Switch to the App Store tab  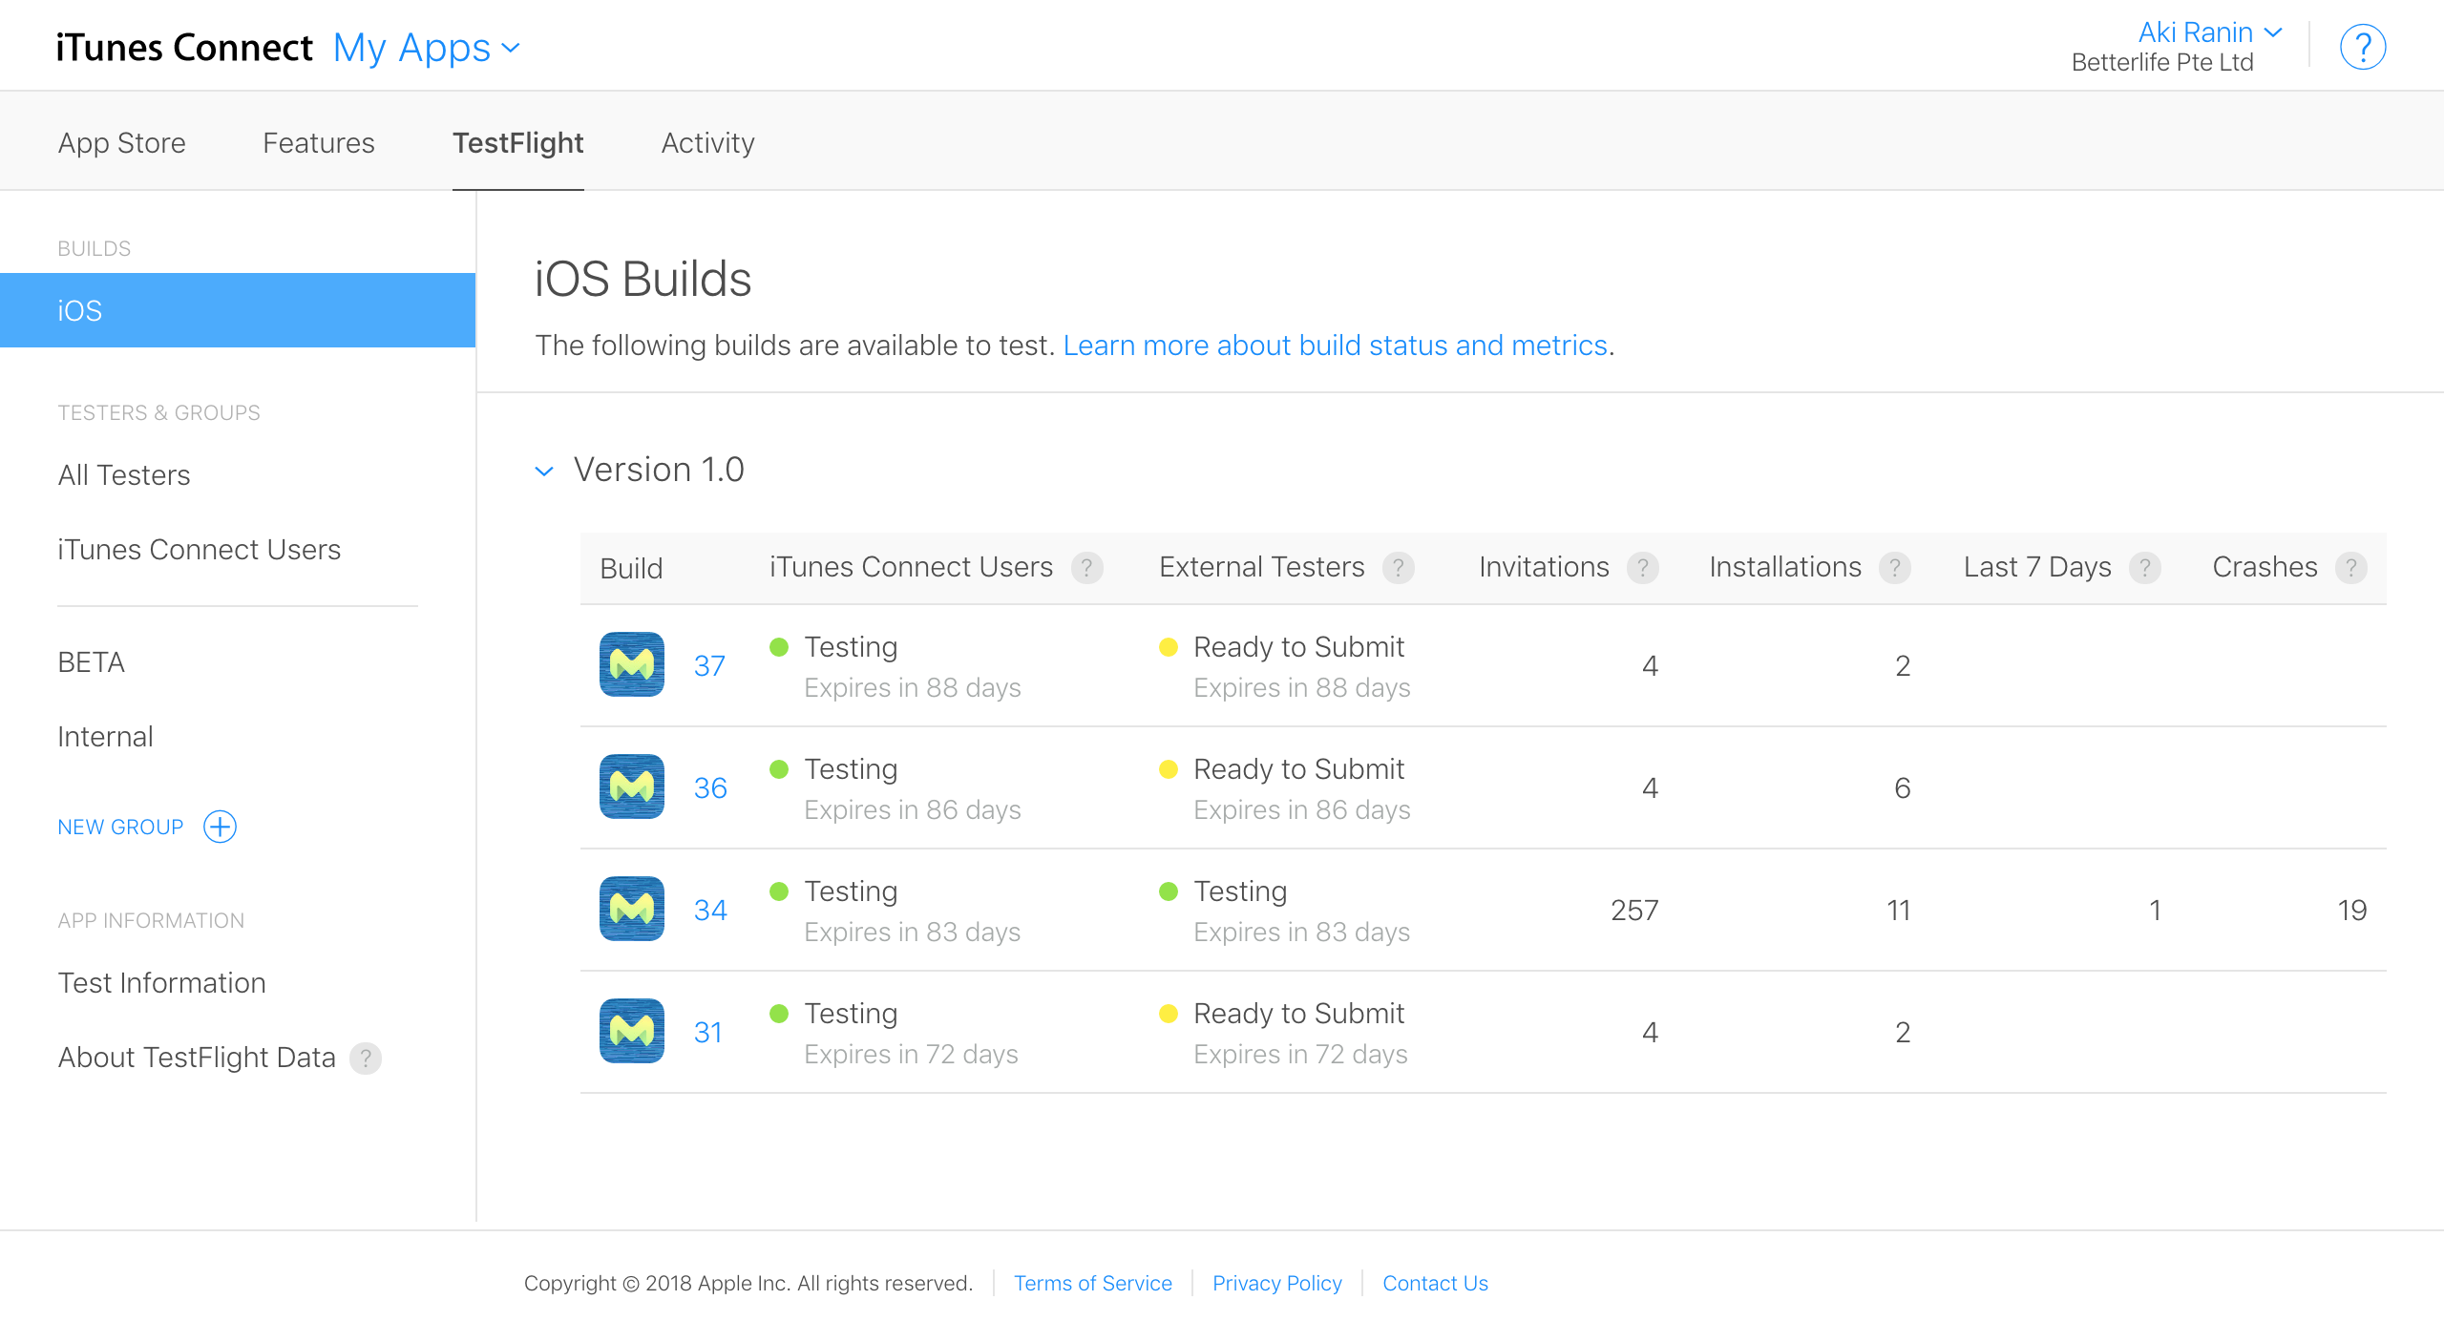click(122, 142)
